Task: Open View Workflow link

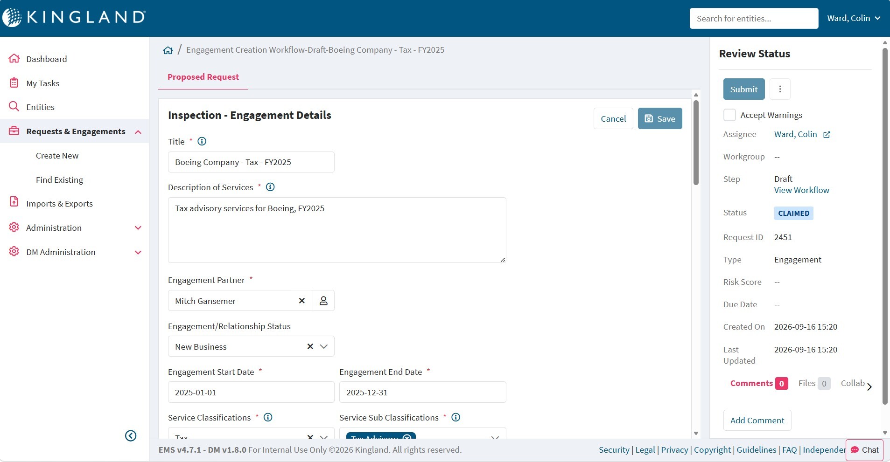Action: click(801, 190)
